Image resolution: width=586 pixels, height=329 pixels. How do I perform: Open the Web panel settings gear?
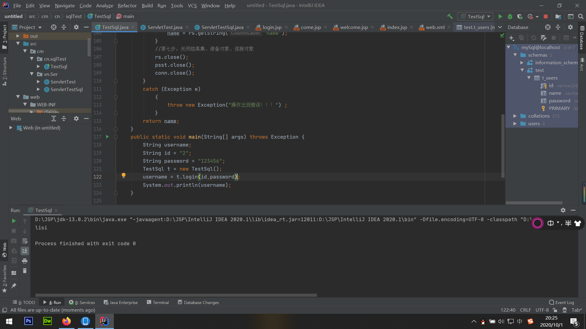(x=76, y=119)
